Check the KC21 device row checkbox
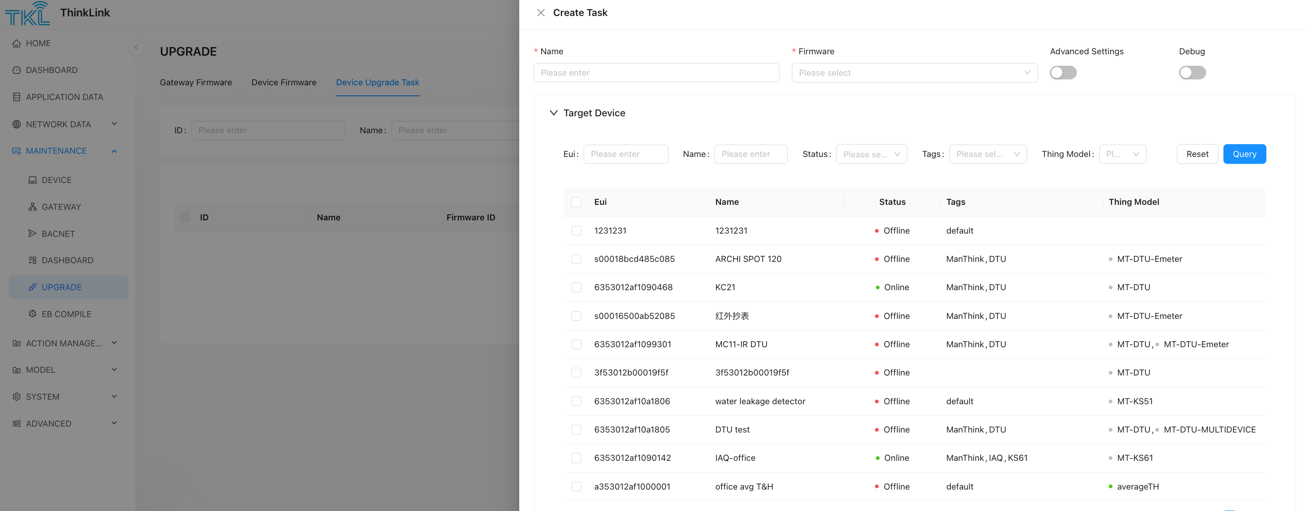This screenshot has width=1307, height=511. [x=576, y=287]
